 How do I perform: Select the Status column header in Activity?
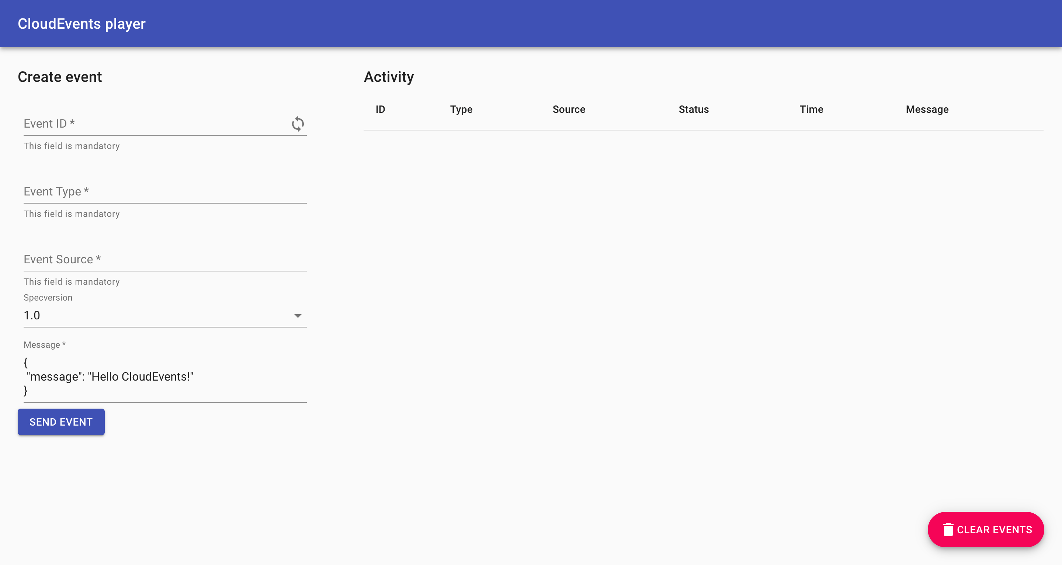tap(693, 109)
